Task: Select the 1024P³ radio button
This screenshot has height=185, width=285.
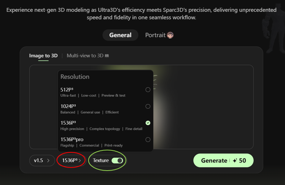Action: click(148, 106)
